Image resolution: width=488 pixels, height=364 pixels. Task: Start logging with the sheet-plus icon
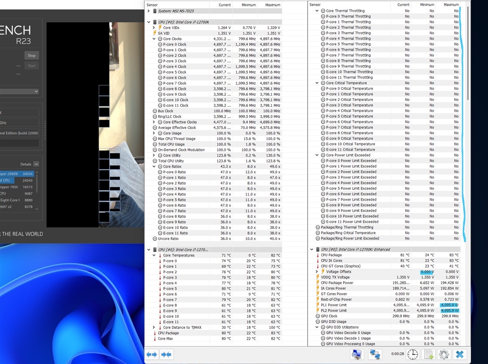[428, 354]
